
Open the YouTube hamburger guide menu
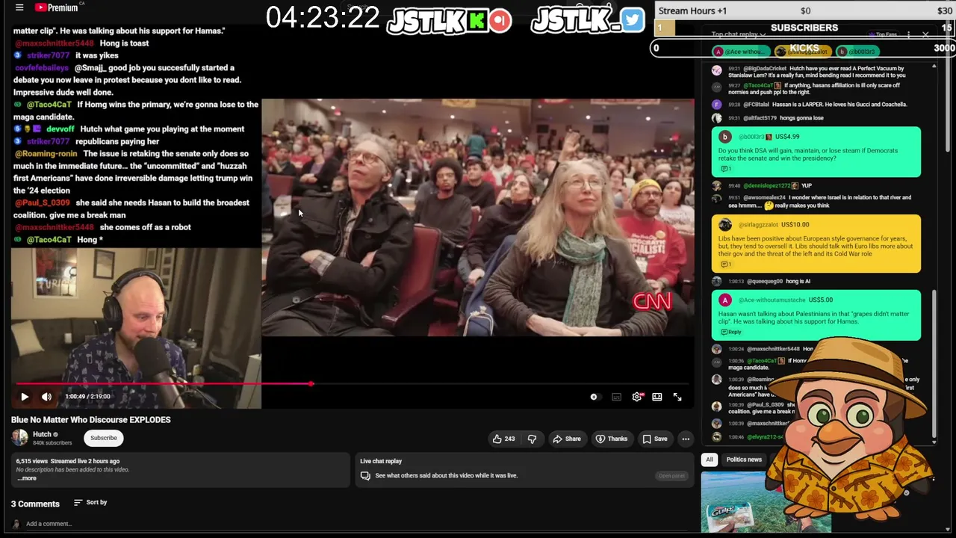point(19,7)
